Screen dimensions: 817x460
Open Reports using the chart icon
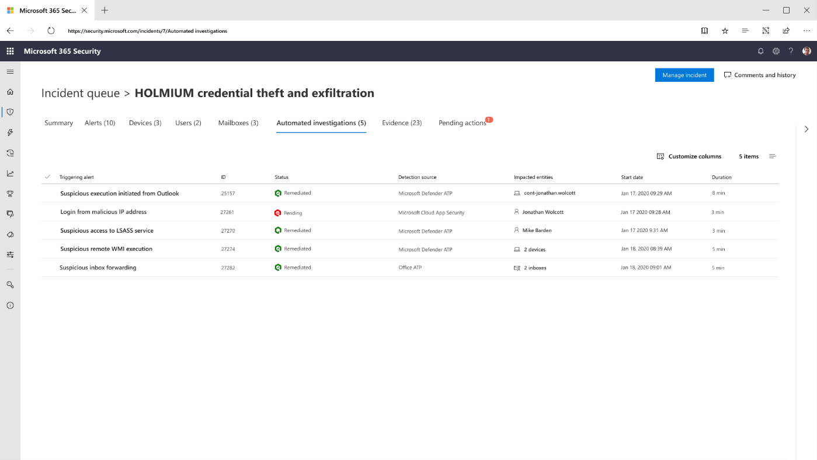coord(9,173)
